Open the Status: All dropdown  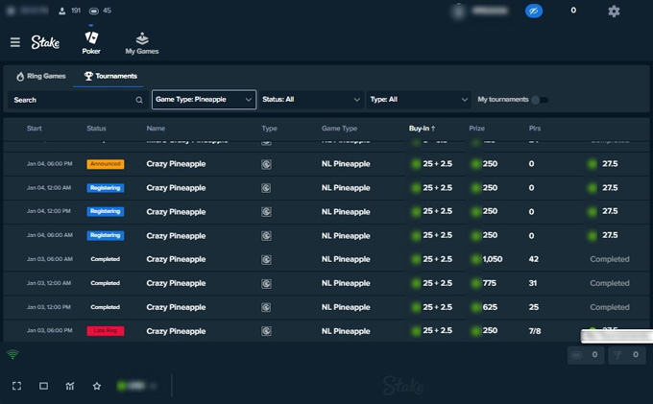coord(310,100)
